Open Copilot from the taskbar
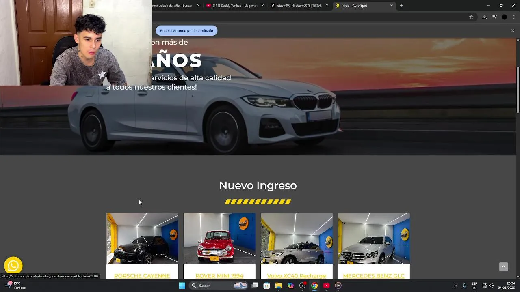The width and height of the screenshot is (520, 292). [290, 286]
